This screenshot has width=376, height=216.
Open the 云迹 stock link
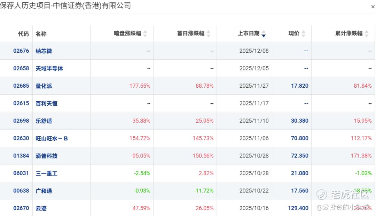pos(41,208)
